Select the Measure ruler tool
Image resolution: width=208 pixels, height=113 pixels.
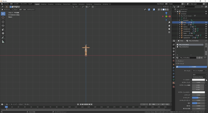click(x=3, y=42)
